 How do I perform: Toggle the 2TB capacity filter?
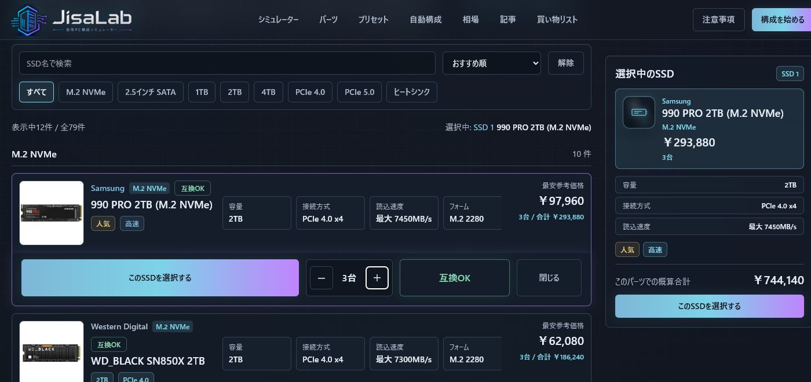coord(235,92)
